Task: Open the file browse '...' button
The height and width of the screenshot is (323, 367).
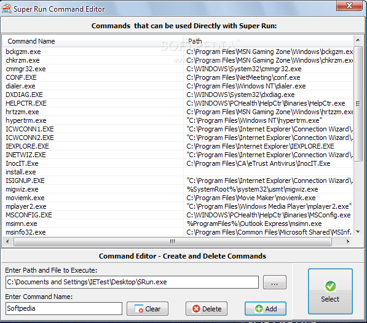Action: pos(275,282)
